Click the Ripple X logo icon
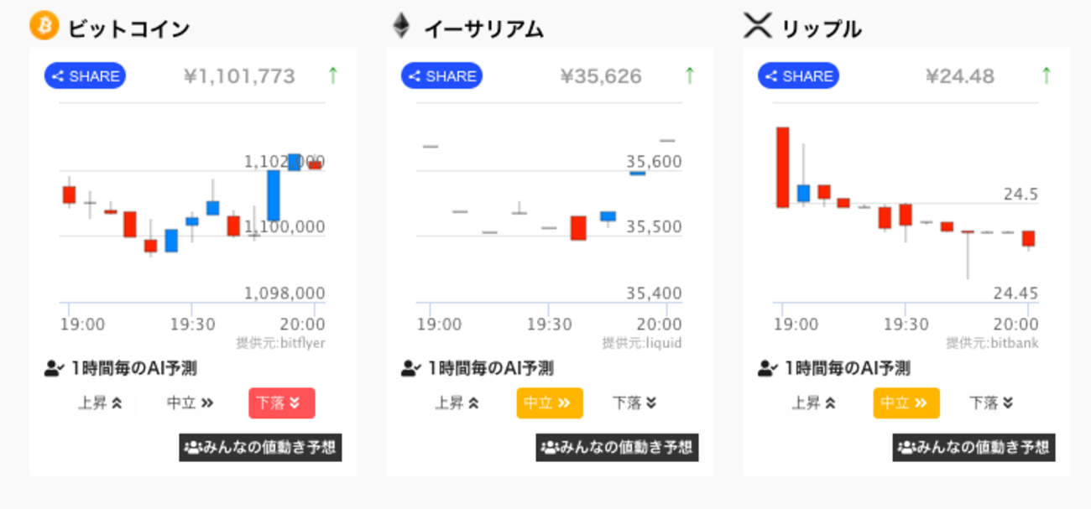 click(758, 26)
